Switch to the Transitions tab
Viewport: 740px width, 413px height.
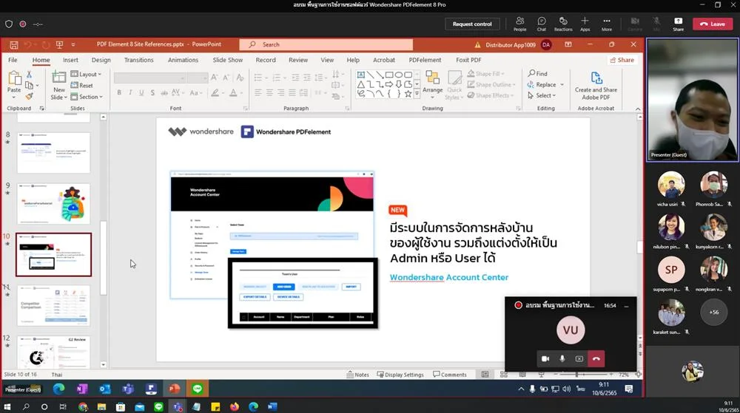point(139,60)
